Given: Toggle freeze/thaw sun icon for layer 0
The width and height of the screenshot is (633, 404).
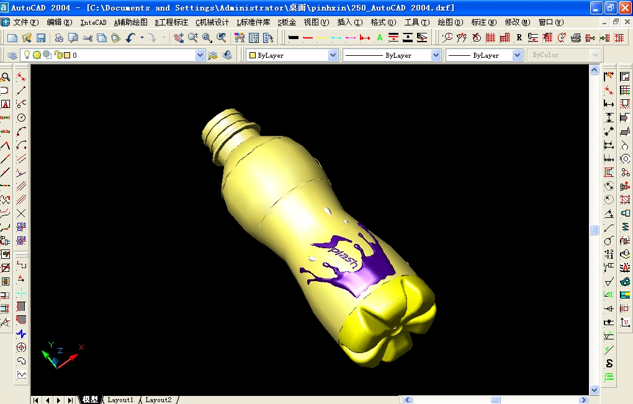Looking at the screenshot, I should pos(37,55).
